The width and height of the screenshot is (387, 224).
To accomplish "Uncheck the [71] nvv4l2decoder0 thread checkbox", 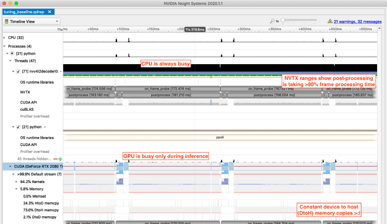I will point(18,72).
